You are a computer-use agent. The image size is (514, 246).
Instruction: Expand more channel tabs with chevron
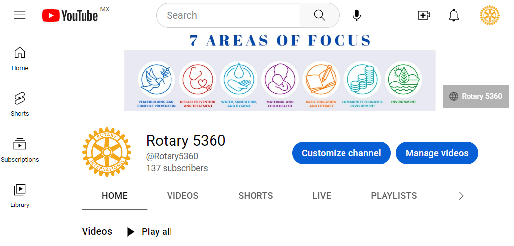[x=461, y=196]
